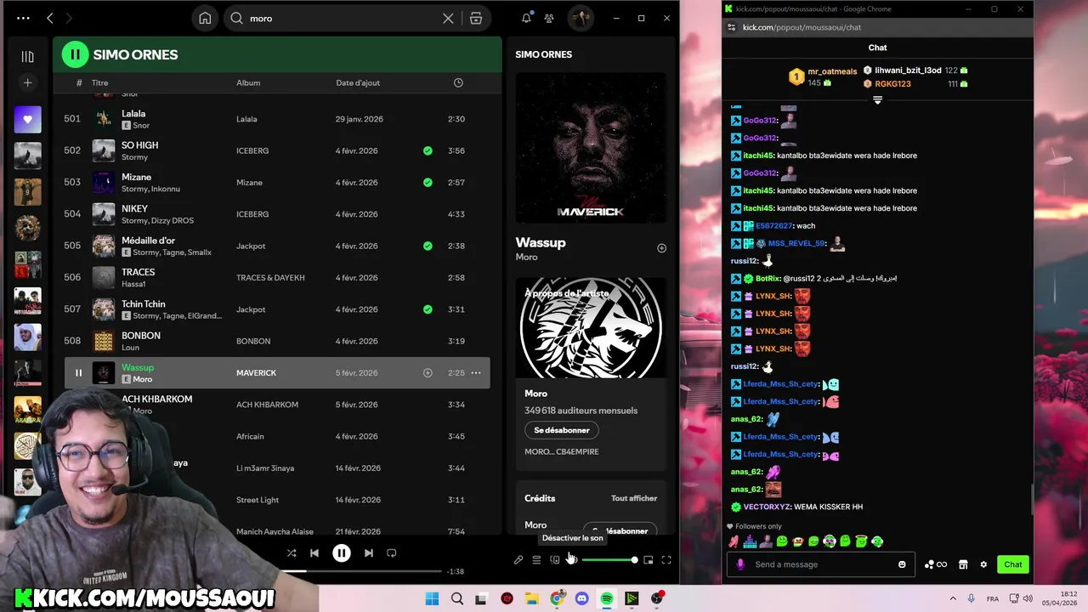Screen dimensions: 1088x612
Task: Create a playlist with the sidebar plus icon
Action: pos(27,82)
